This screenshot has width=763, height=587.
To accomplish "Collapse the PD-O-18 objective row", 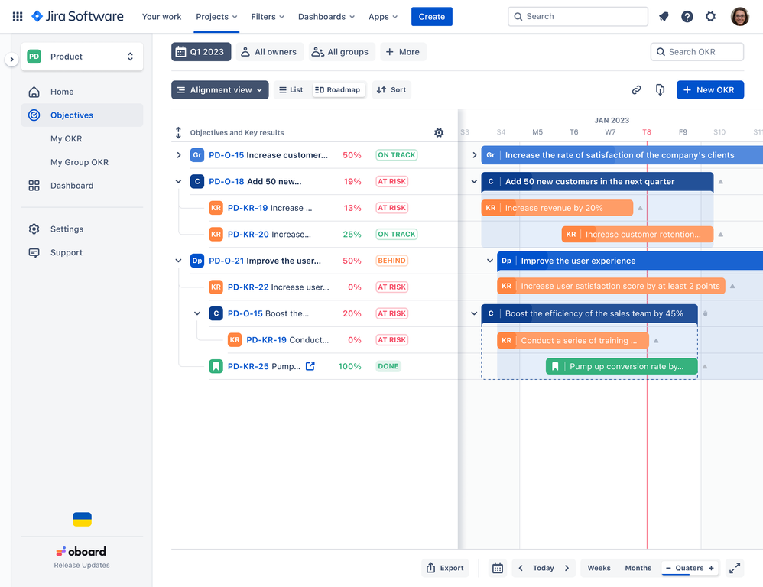I will [178, 181].
